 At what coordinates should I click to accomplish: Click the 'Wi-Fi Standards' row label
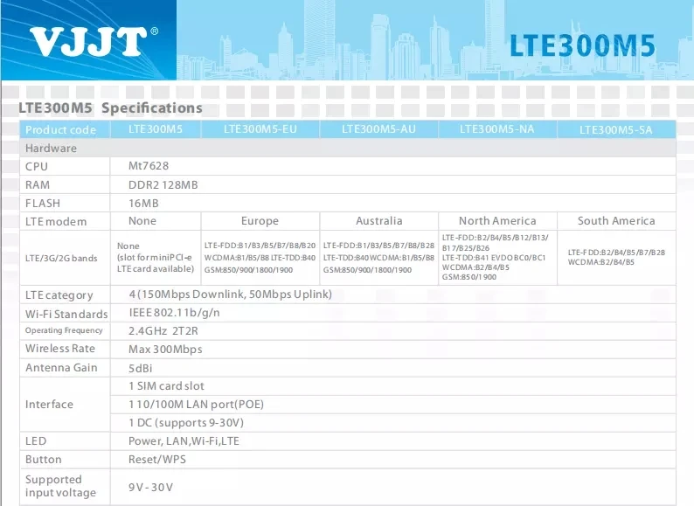66,314
